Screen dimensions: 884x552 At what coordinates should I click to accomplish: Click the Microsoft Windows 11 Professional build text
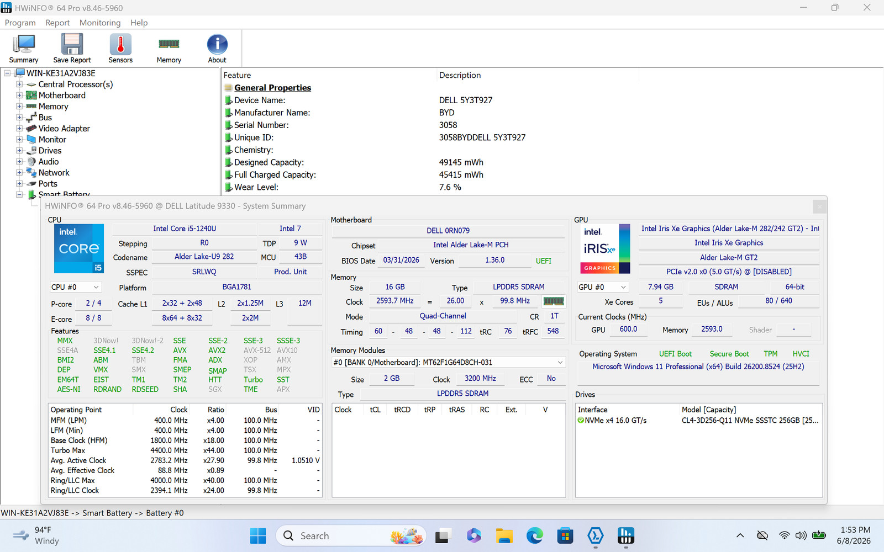(x=698, y=367)
